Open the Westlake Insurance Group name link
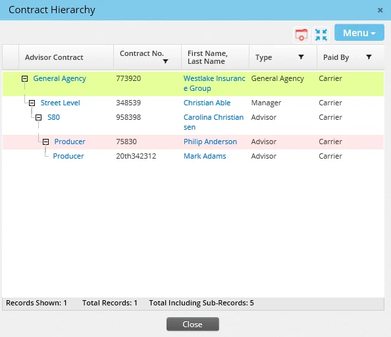The image size is (391, 337). pos(214,83)
